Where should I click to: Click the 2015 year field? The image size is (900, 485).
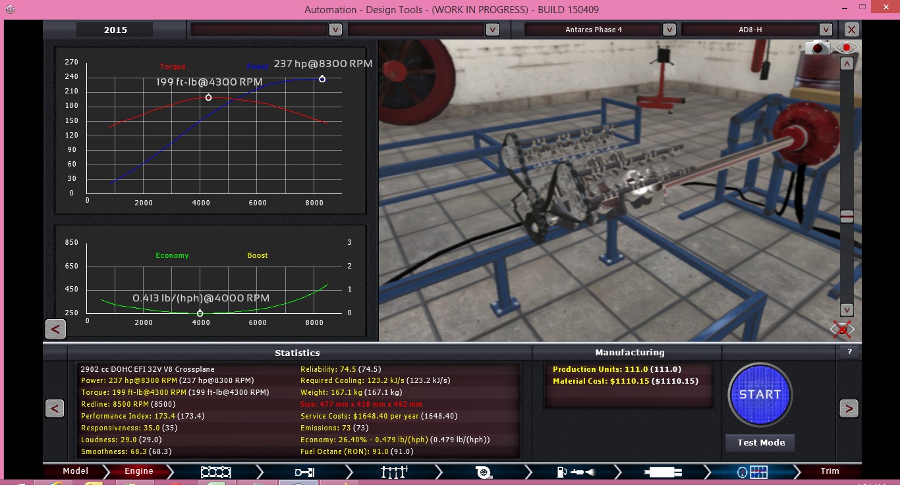click(x=115, y=30)
